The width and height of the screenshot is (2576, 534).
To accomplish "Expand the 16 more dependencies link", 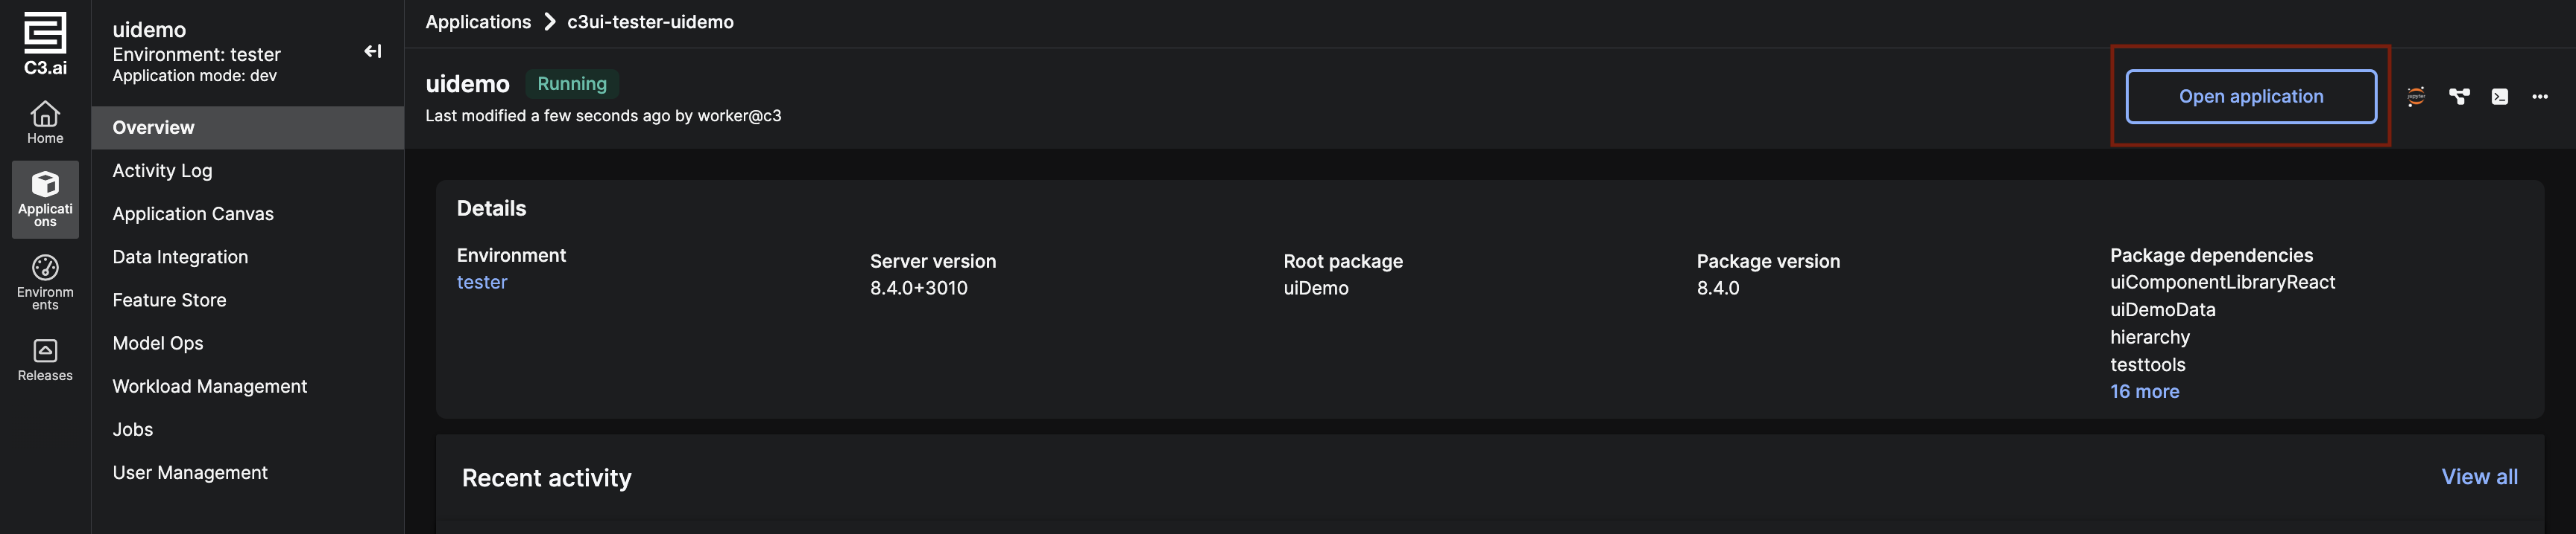I will [2144, 392].
